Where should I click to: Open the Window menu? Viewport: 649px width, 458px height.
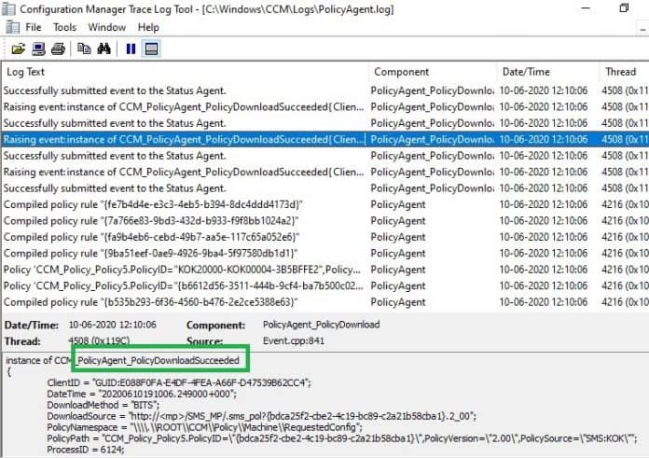(107, 27)
